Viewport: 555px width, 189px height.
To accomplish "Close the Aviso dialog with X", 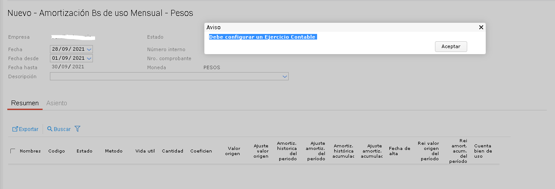I will pos(481,27).
